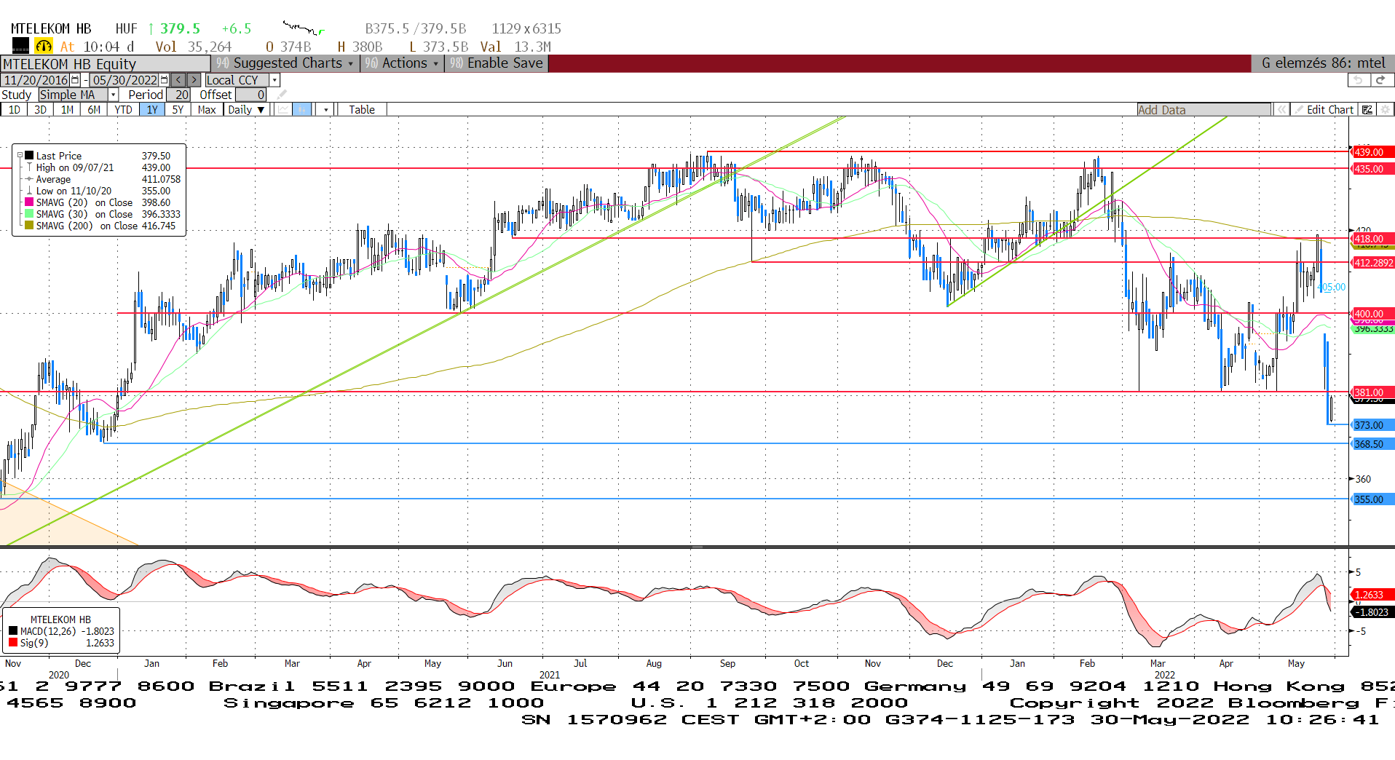Click the 439.00 price level label
1395x760 pixels.
1372,152
